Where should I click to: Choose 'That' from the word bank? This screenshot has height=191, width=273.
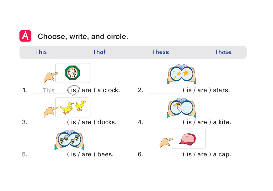99,52
